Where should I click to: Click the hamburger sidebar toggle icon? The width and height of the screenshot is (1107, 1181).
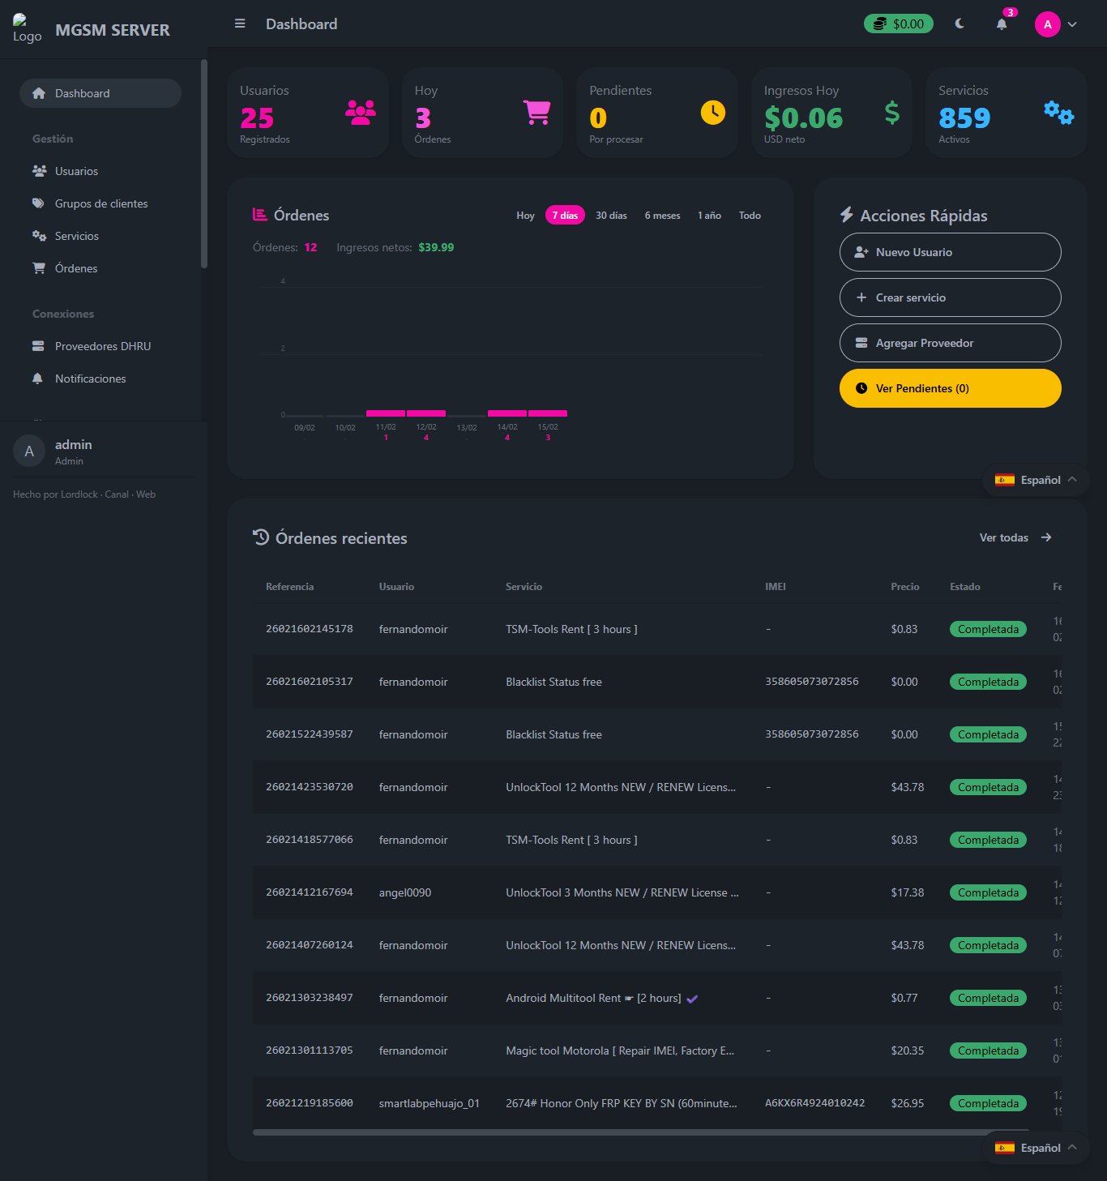[240, 24]
